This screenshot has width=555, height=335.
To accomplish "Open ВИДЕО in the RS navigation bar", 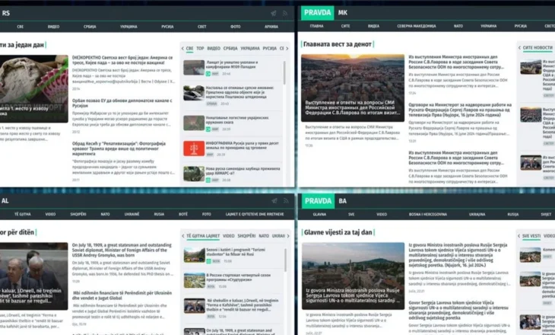I will pyautogui.click(x=54, y=27).
